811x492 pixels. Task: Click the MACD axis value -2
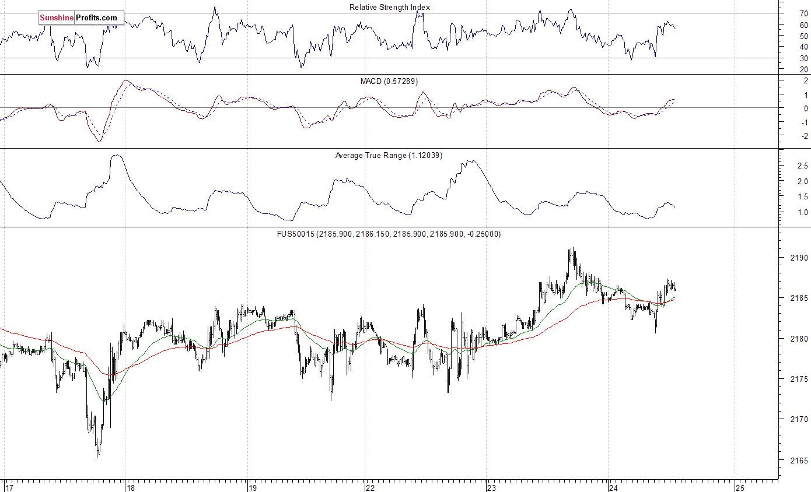point(805,136)
